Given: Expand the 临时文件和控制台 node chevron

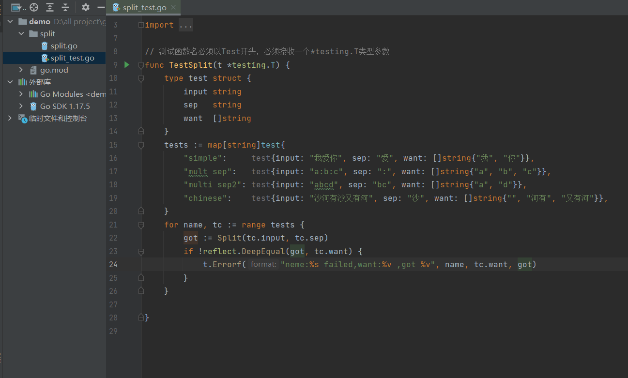Looking at the screenshot, I should click(10, 118).
